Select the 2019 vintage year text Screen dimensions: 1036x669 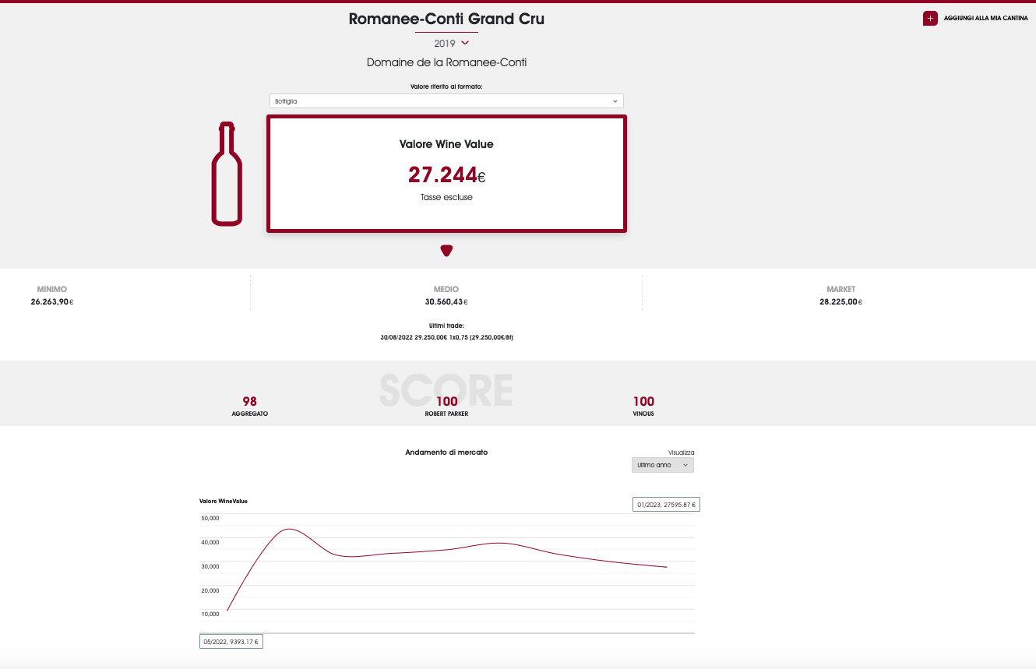tap(445, 44)
